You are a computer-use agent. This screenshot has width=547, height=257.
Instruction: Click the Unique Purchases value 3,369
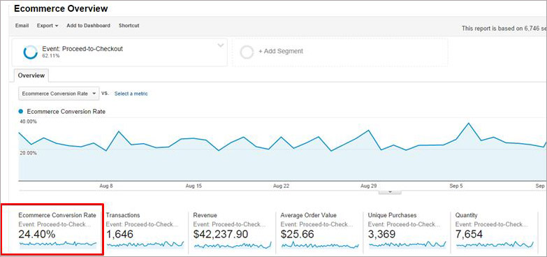[383, 235]
